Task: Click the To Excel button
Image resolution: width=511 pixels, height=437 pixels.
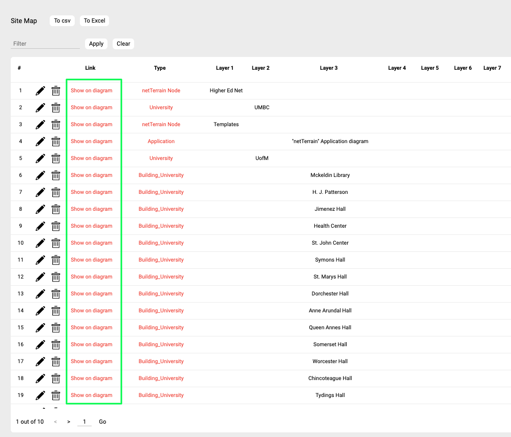Action: tap(94, 21)
